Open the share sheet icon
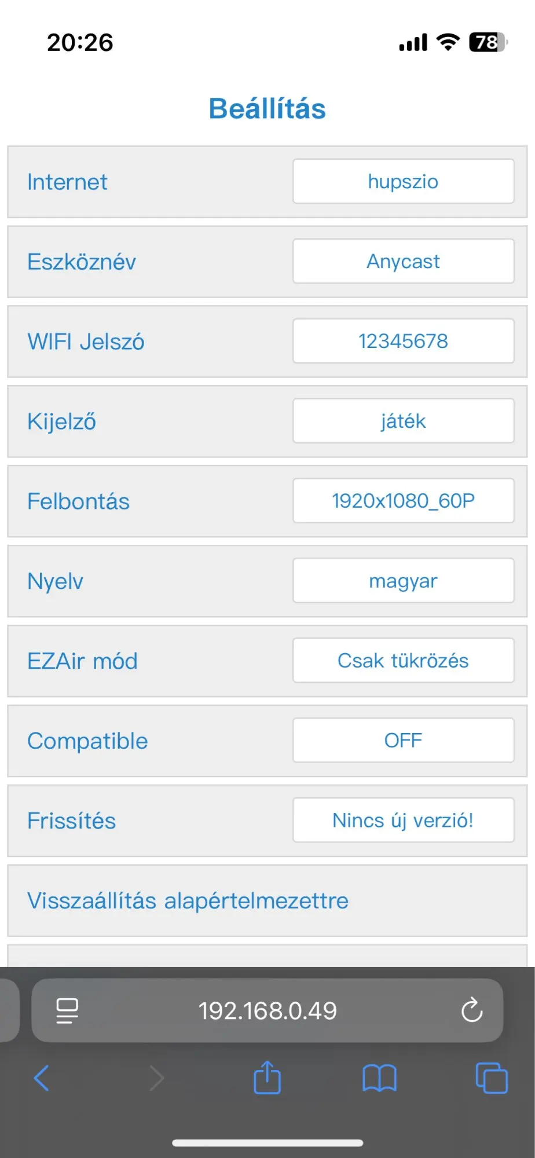535x1158 pixels. pos(267,1077)
